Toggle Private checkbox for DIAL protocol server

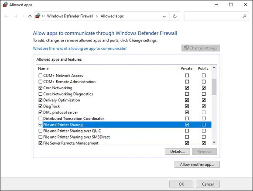coord(187,112)
